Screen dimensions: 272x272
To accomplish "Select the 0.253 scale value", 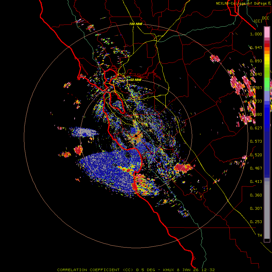I will click(256, 222).
